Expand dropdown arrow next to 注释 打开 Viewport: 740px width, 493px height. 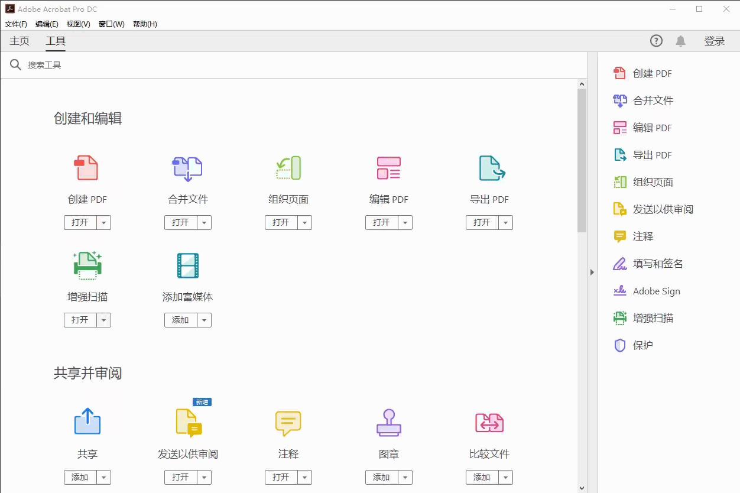click(304, 478)
